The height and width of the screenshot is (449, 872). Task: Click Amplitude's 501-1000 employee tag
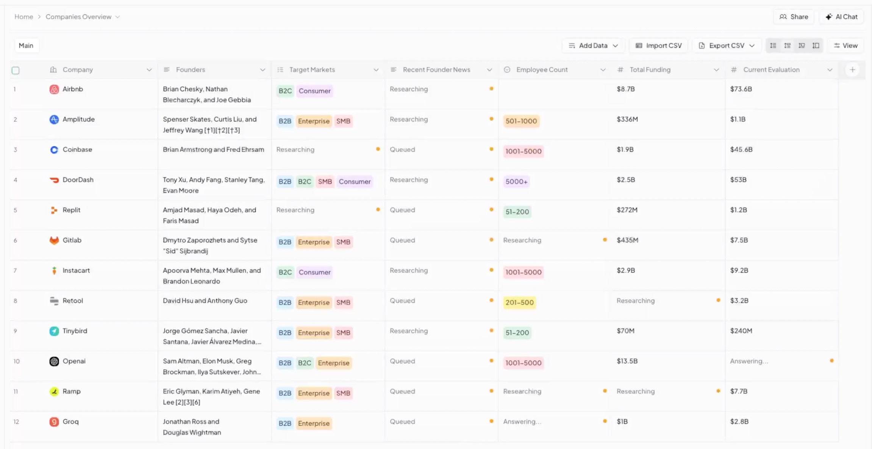[x=521, y=121]
